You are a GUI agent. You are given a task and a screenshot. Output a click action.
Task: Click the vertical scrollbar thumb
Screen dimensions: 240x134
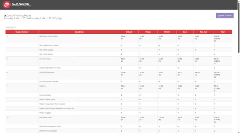tap(239, 27)
